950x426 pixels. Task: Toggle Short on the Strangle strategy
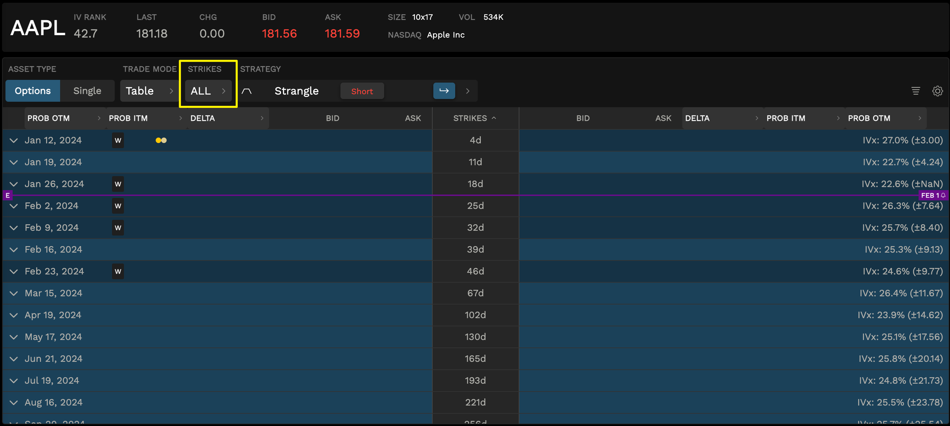pos(362,91)
